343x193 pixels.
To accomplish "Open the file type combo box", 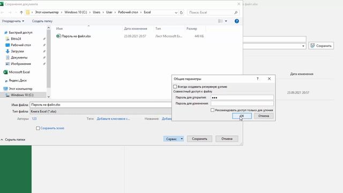I will (x=101, y=112).
